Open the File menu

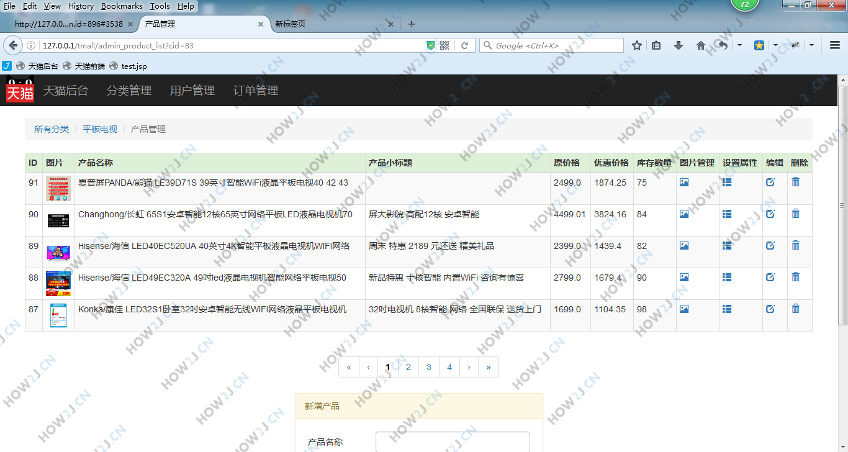9,6
